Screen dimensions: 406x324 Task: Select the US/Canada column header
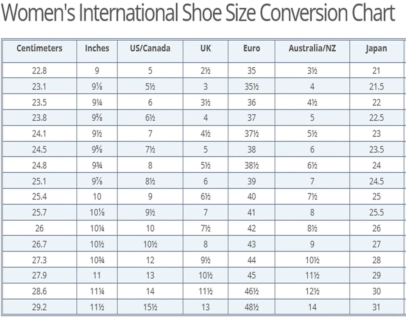(x=150, y=48)
